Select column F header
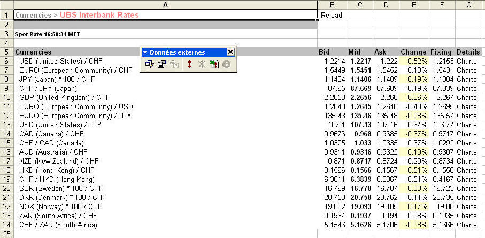Screen dimensions: 485x238 (442, 5)
